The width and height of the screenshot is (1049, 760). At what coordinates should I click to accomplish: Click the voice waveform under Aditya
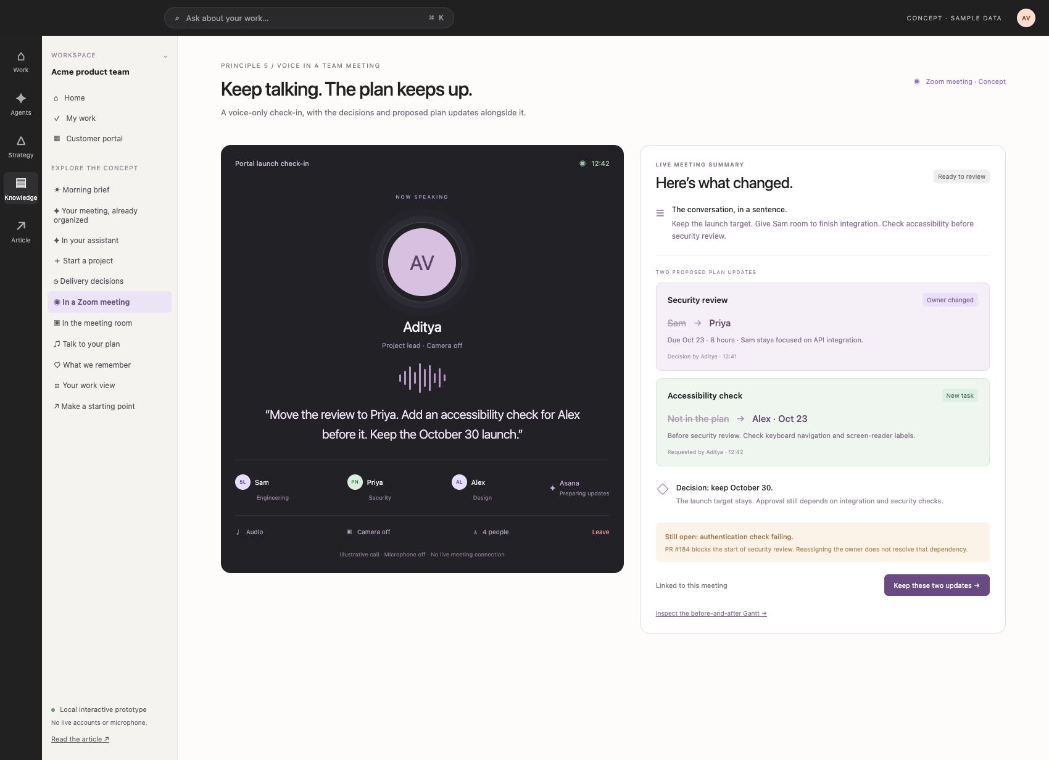point(422,378)
